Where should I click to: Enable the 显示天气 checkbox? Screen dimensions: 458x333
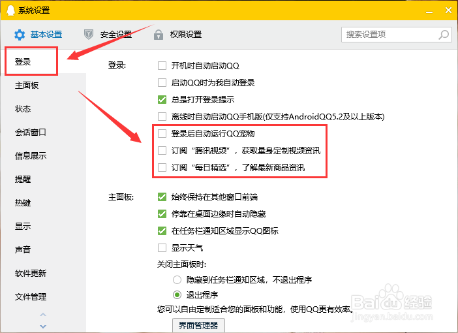(x=162, y=248)
